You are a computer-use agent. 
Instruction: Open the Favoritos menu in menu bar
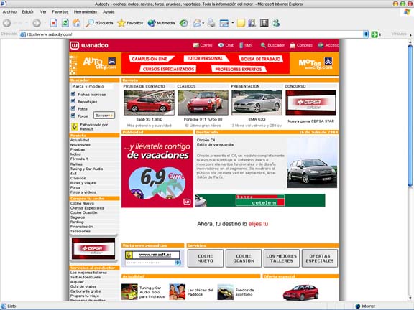(x=60, y=12)
